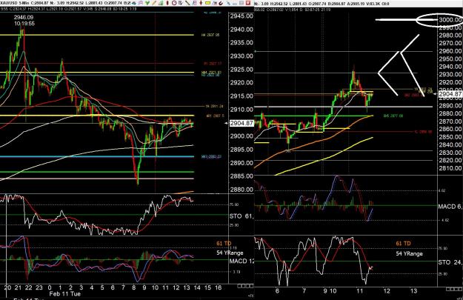Click the 'MACD 6,' indicator label on right chart
463x300 pixels.
(x=450, y=207)
